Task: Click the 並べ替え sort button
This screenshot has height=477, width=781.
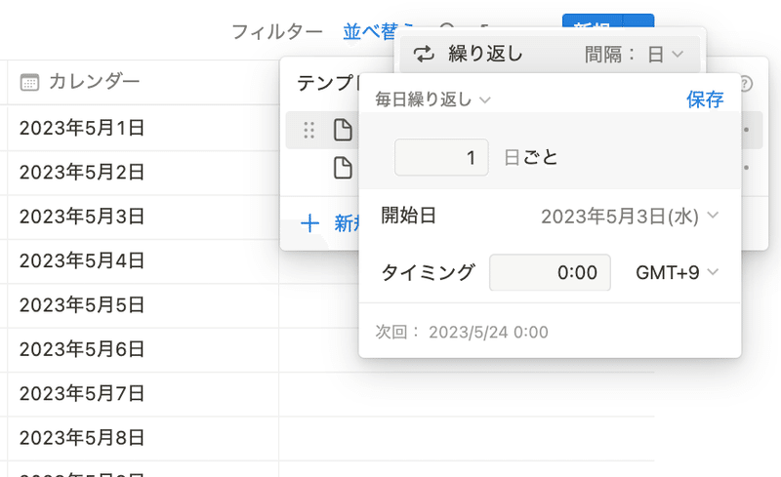Action: click(x=379, y=32)
